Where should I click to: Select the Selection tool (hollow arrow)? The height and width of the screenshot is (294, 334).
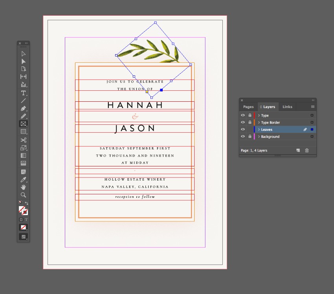click(24, 54)
